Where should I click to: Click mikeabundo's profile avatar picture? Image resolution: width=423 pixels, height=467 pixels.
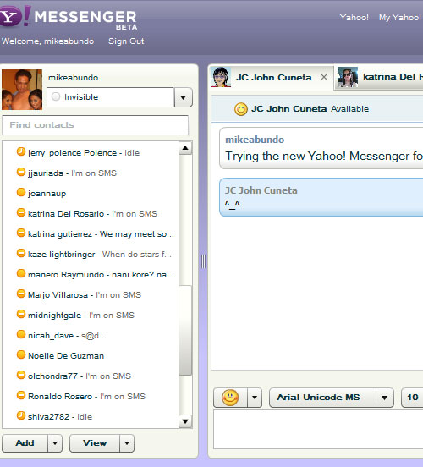(22, 90)
